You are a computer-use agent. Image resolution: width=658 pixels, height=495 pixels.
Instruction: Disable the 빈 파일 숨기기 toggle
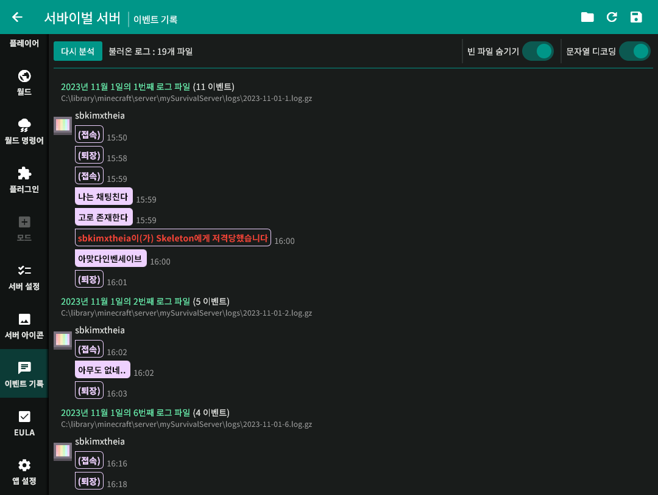coord(538,51)
